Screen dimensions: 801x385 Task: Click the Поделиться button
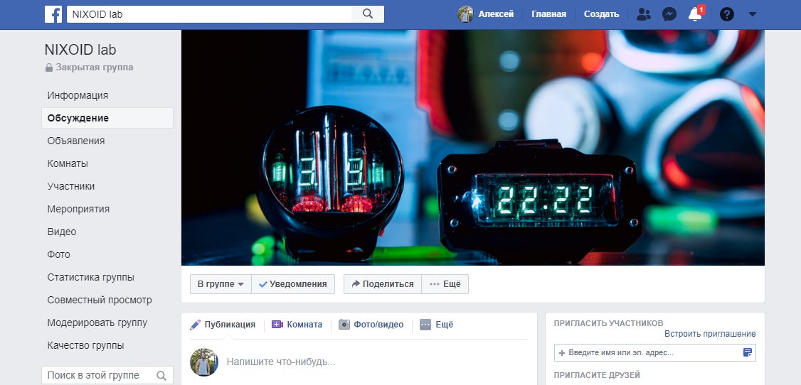coord(383,284)
